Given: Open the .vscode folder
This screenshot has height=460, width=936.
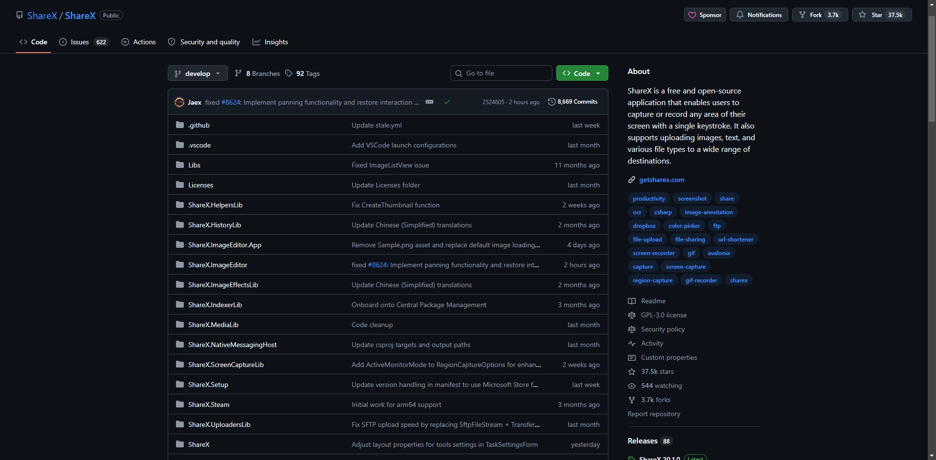Looking at the screenshot, I should pos(199,145).
